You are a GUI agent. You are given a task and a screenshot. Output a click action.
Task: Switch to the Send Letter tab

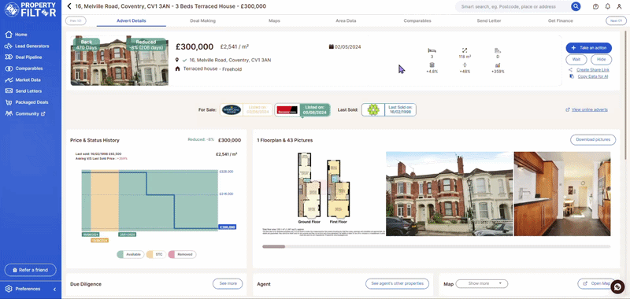coord(489,21)
